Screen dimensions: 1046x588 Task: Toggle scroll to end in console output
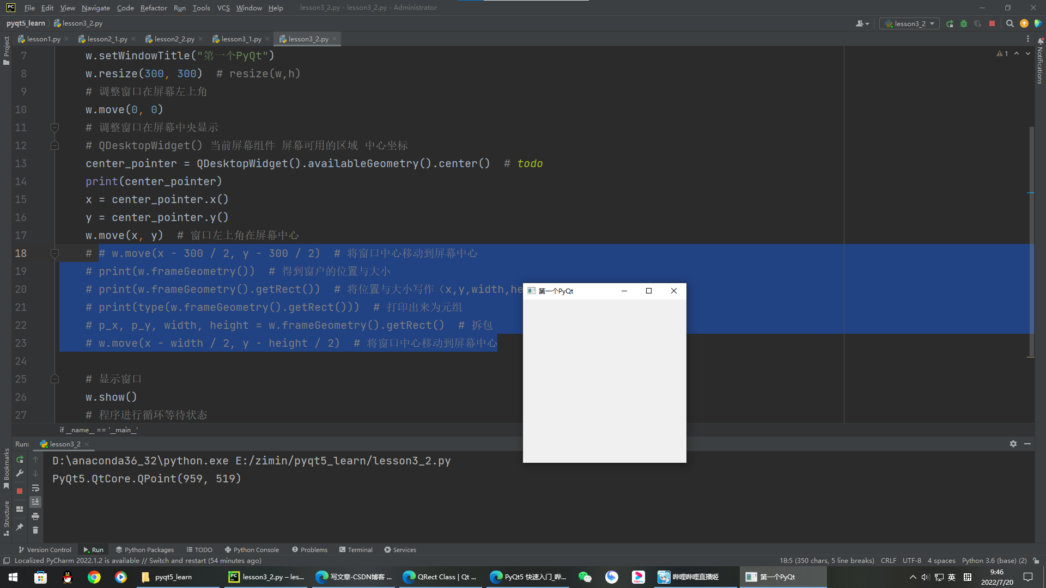(x=35, y=501)
